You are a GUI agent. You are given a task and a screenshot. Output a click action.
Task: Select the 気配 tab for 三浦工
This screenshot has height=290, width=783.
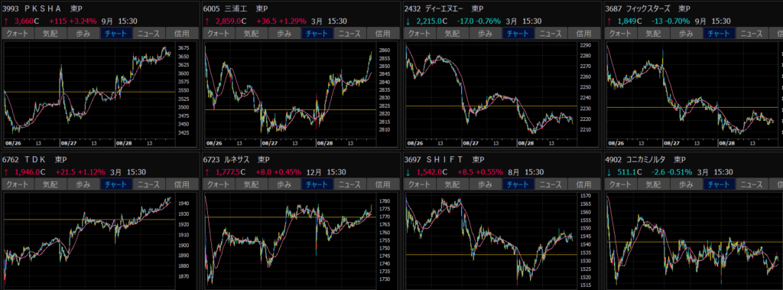point(252,34)
